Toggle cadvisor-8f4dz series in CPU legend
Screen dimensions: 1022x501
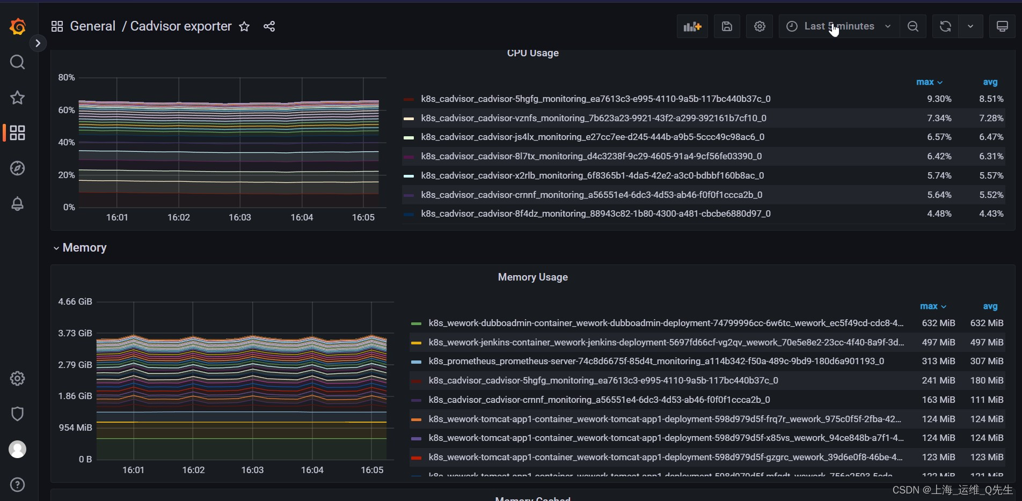click(596, 214)
